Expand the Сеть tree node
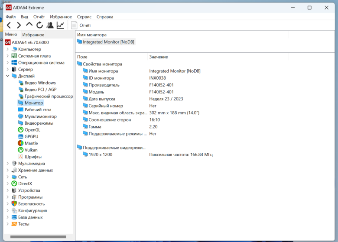The image size is (338, 242). [x=7, y=177]
